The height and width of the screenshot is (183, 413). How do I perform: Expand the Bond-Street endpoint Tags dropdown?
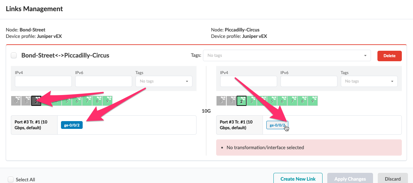tap(164, 81)
